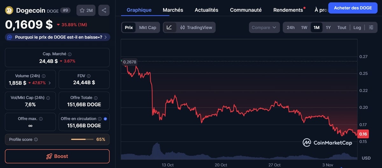Set chart range to 1W

304,27
